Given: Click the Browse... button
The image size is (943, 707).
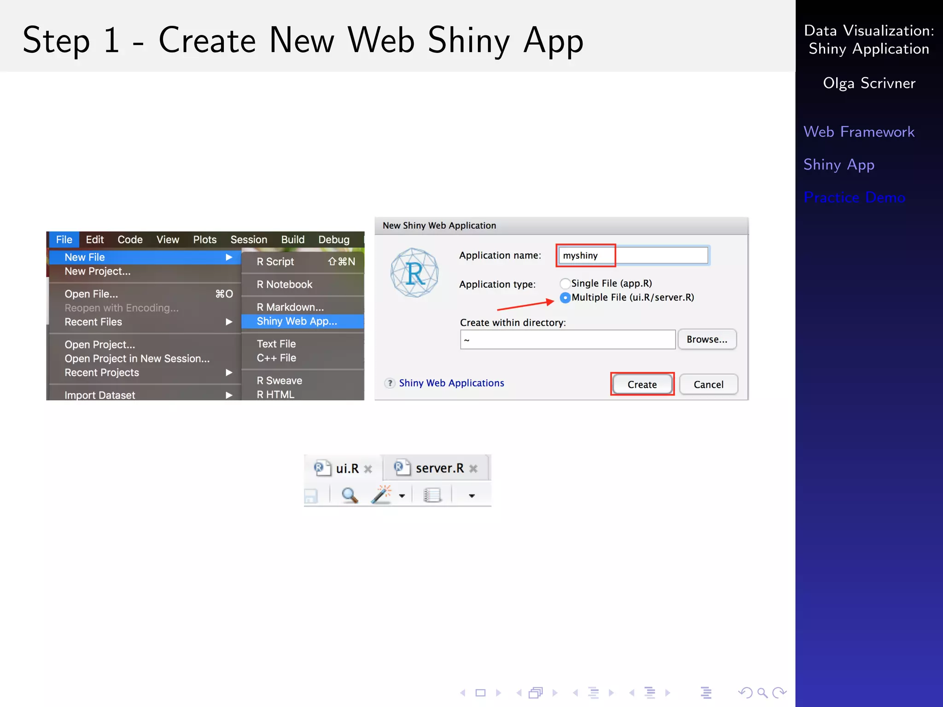Looking at the screenshot, I should pos(707,340).
